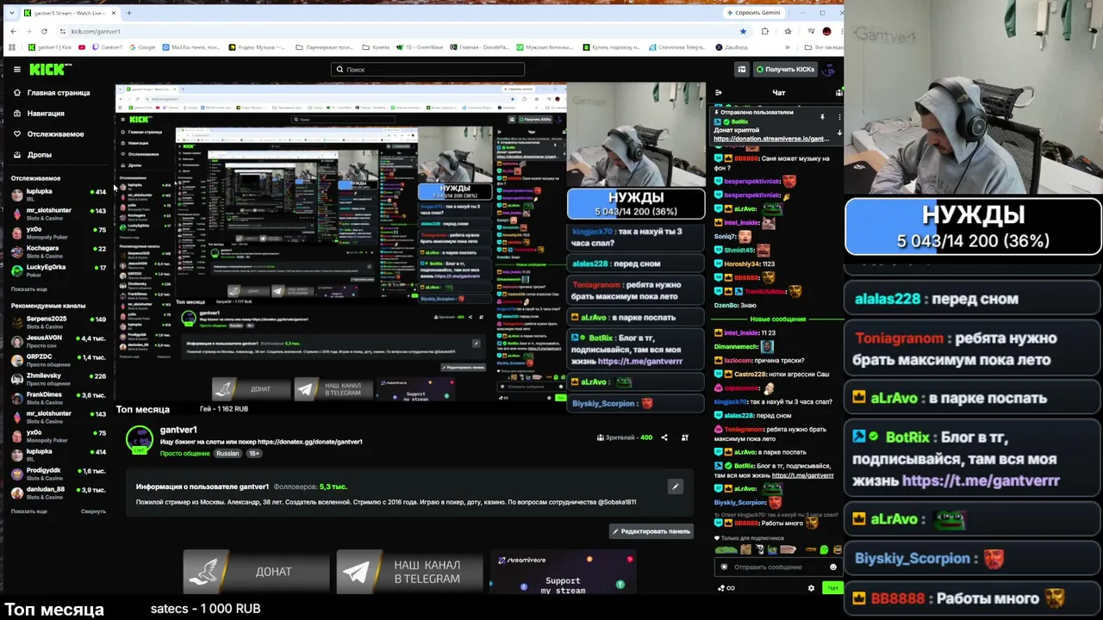This screenshot has width=1103, height=620.
Task: Open Kochegara channel in the sidebar
Action: click(x=58, y=251)
